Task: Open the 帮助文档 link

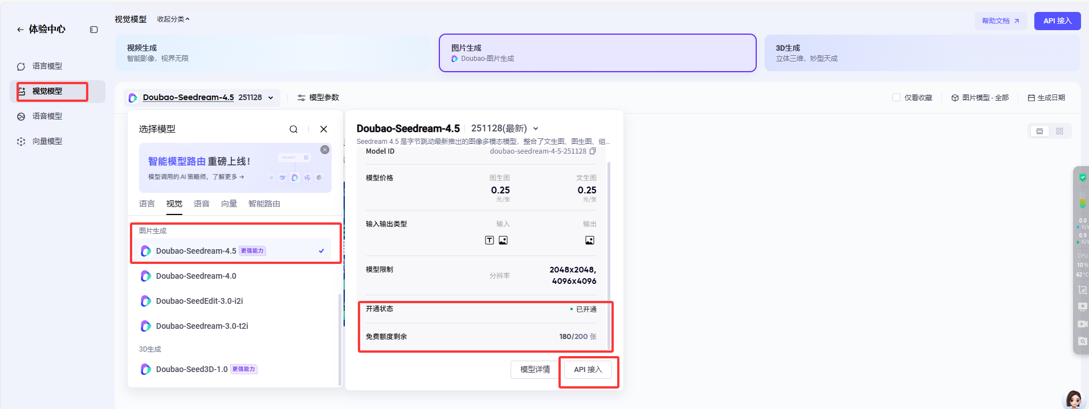Action: [1001, 21]
